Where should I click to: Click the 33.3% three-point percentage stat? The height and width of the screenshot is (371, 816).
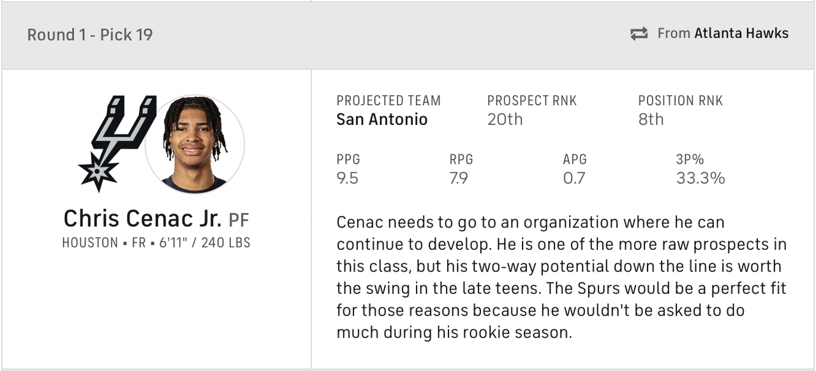[x=700, y=178]
